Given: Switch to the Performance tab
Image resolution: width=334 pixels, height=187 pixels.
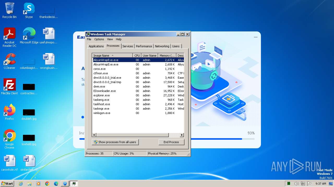Looking at the screenshot, I should (144, 46).
